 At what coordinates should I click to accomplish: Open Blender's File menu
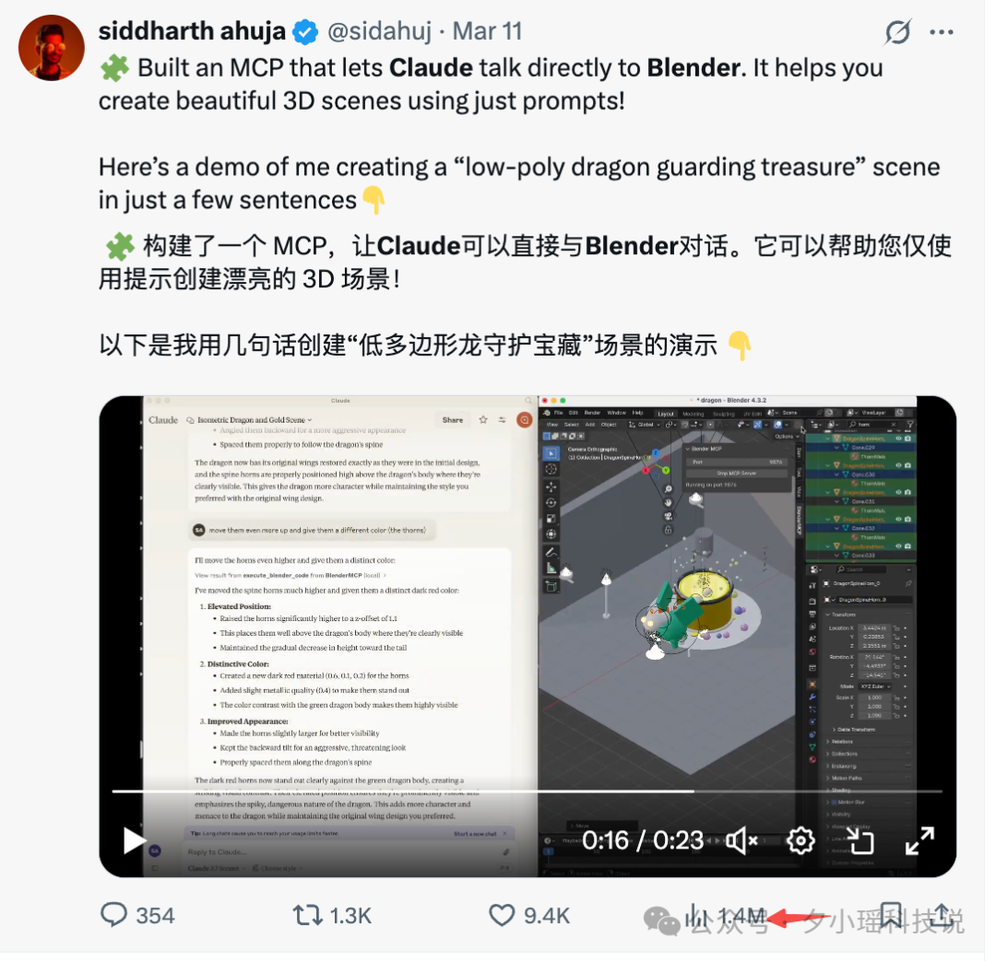(x=559, y=413)
